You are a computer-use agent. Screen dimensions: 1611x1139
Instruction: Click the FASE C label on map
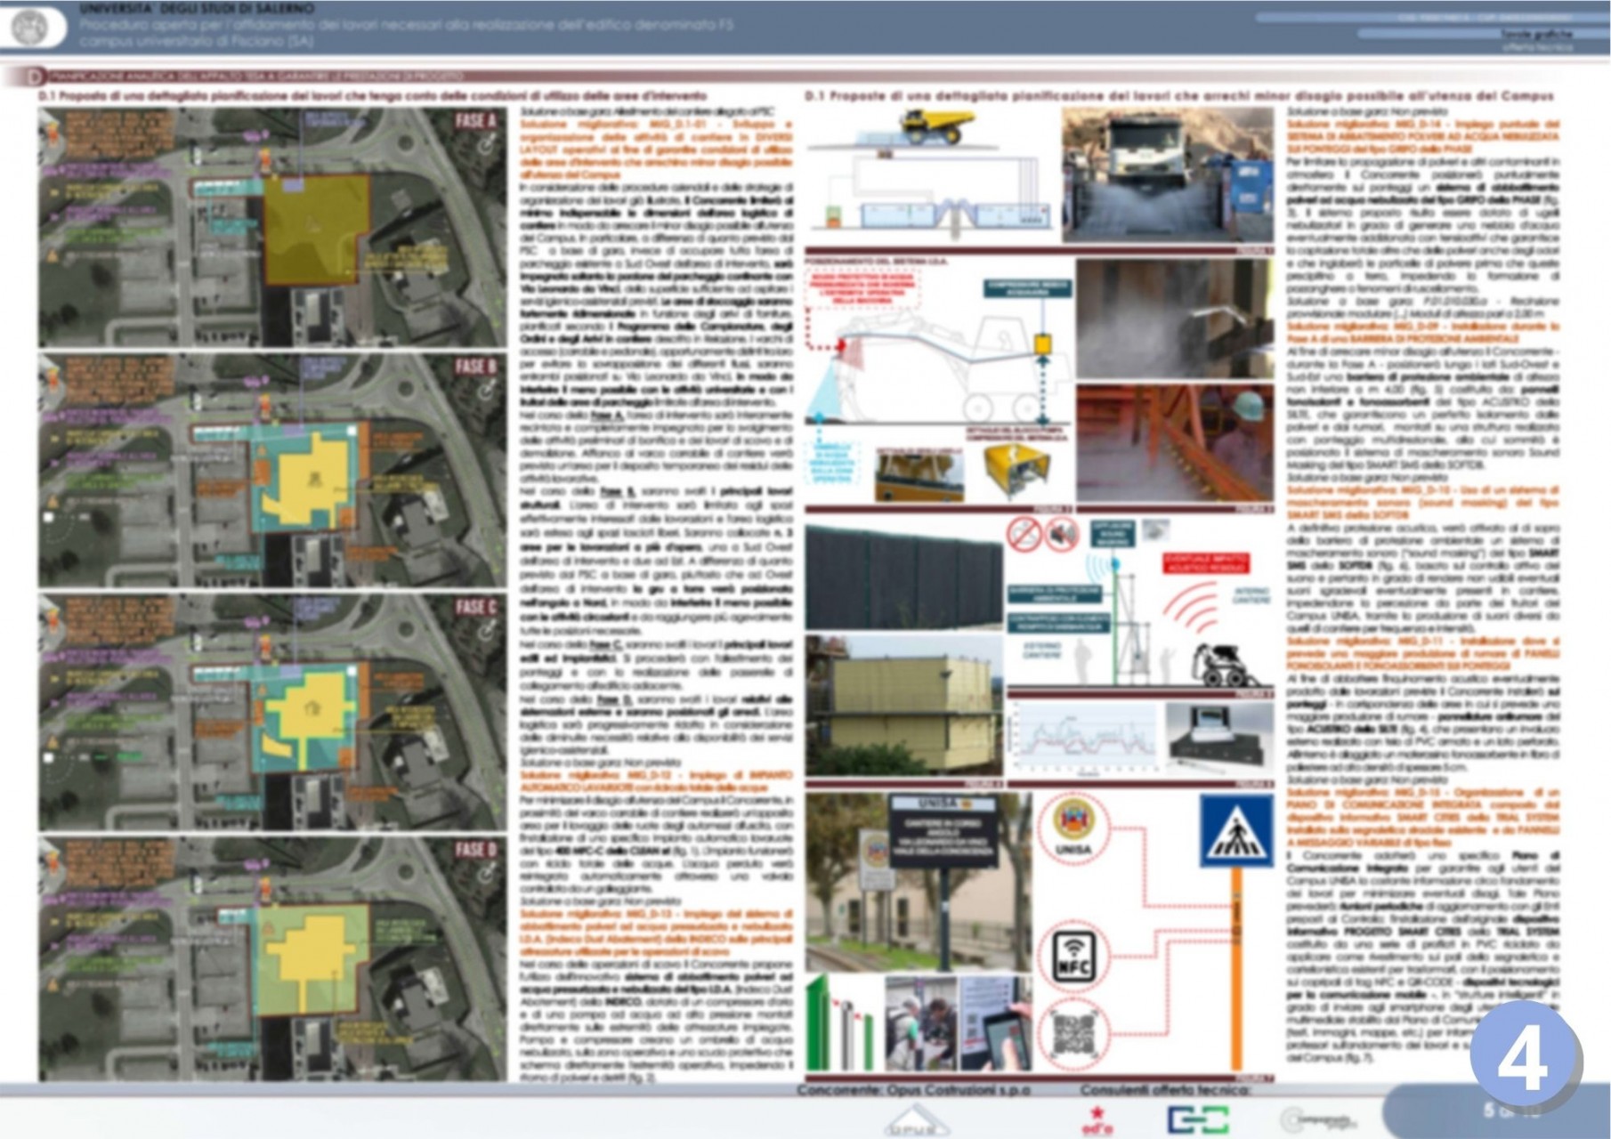[475, 608]
